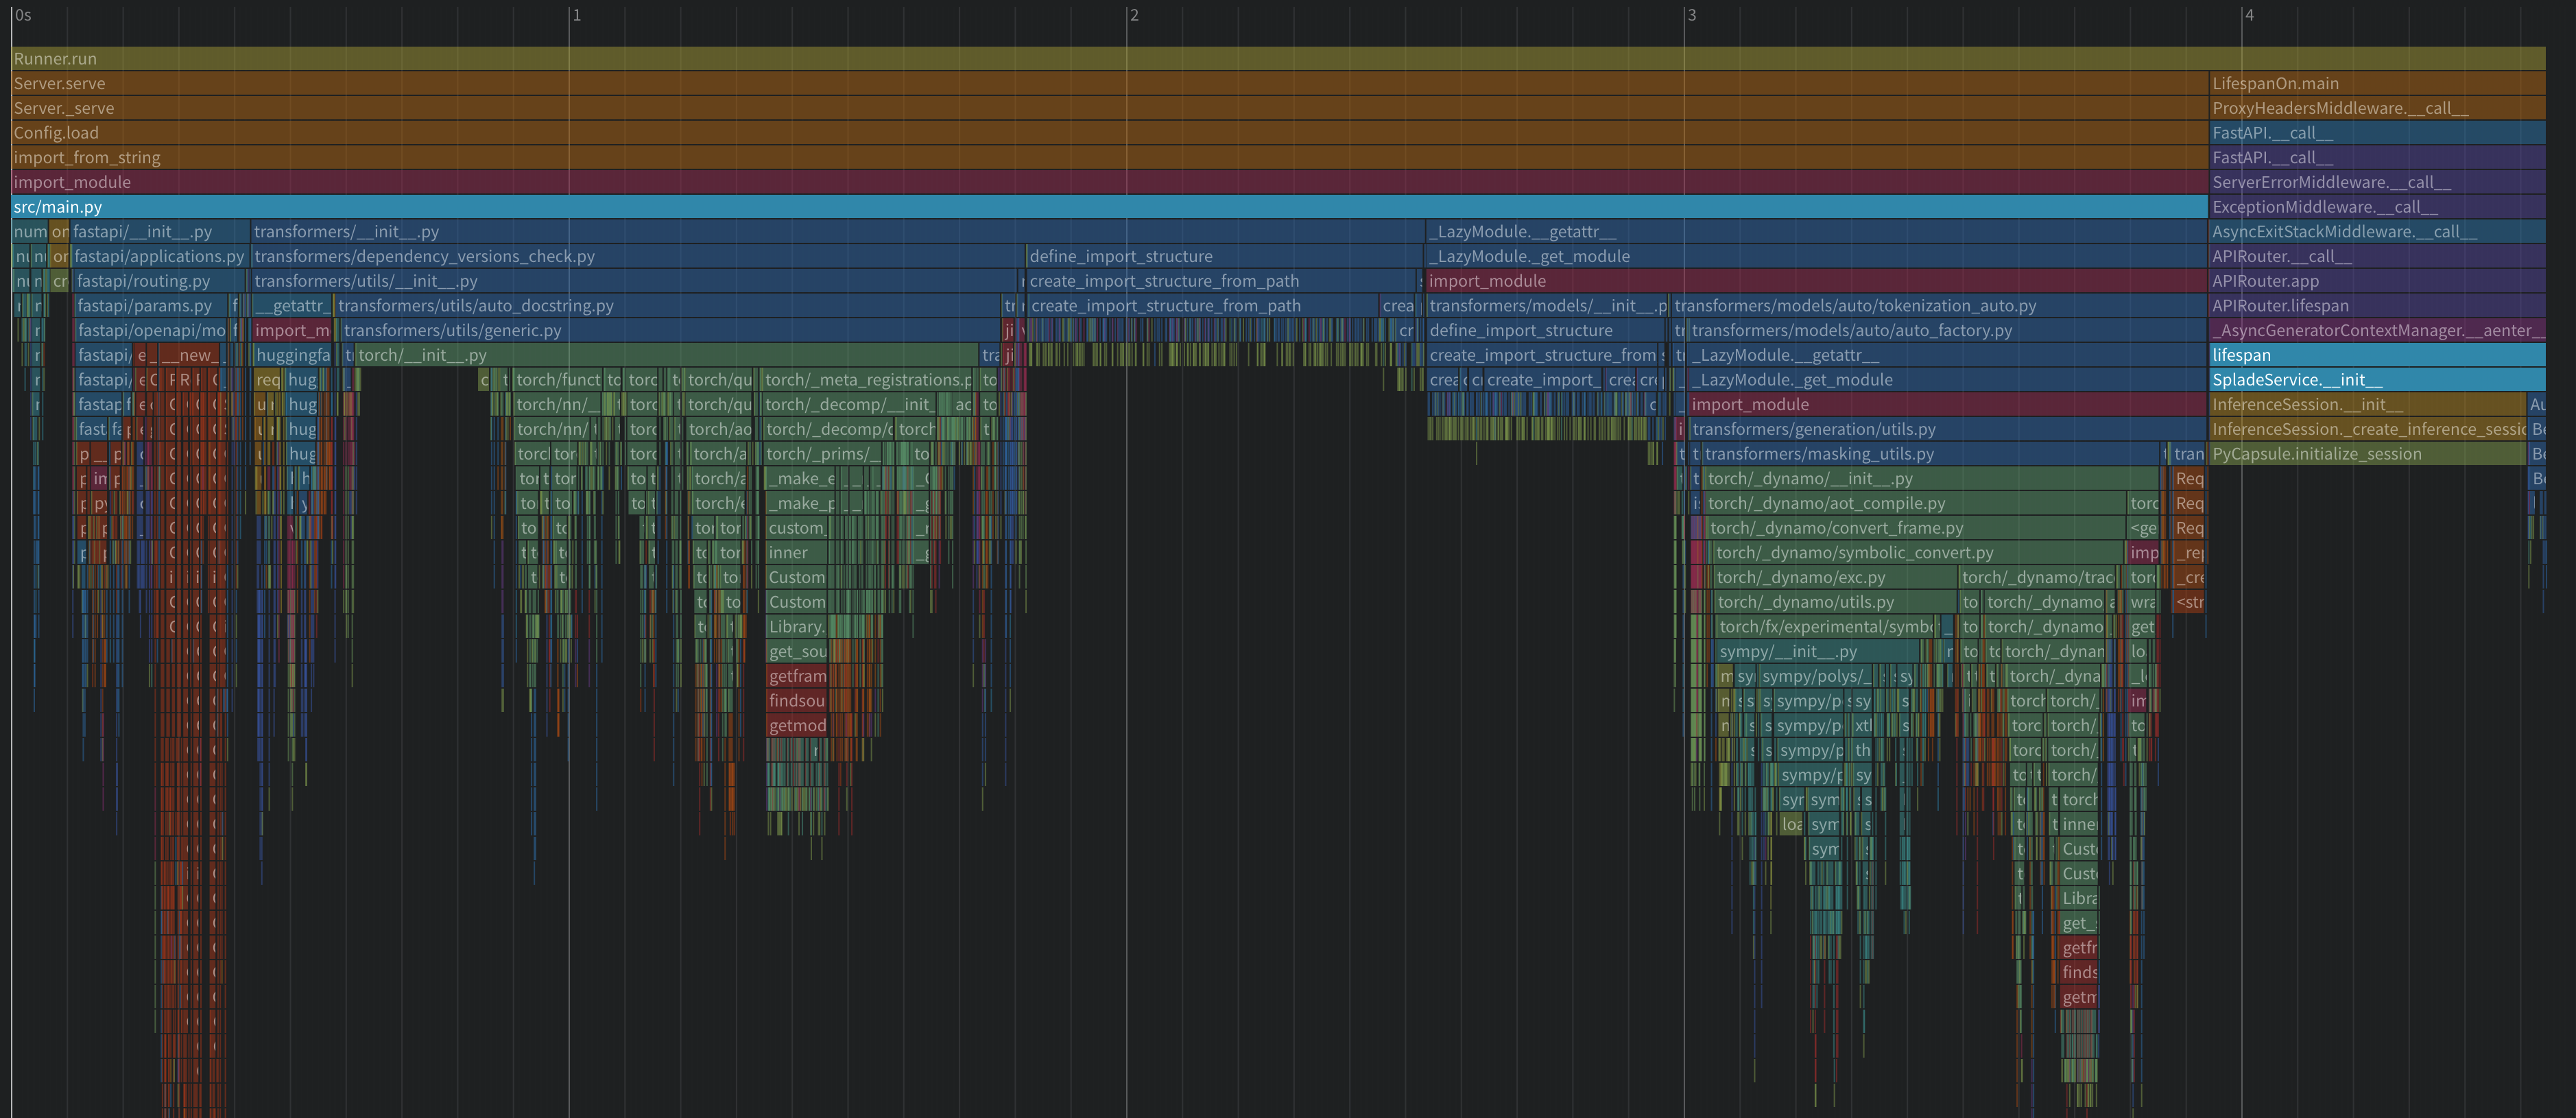
Task: Click the 2 second timeline marker
Action: (x=1133, y=15)
